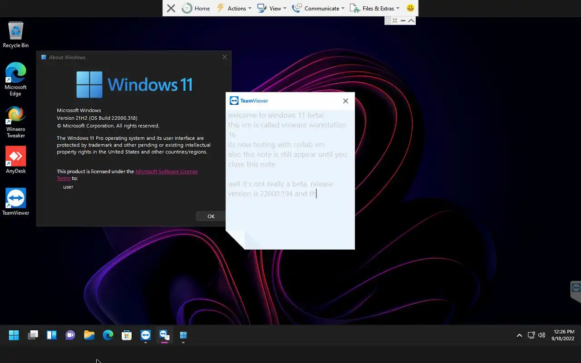The width and height of the screenshot is (581, 363).
Task: Click OK in About Windows dialog
Action: 211,216
